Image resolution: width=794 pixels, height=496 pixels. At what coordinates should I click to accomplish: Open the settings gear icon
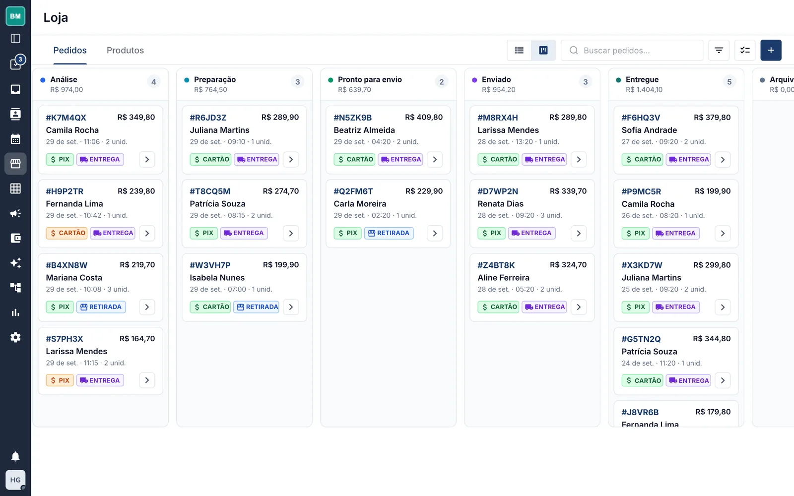(x=15, y=337)
